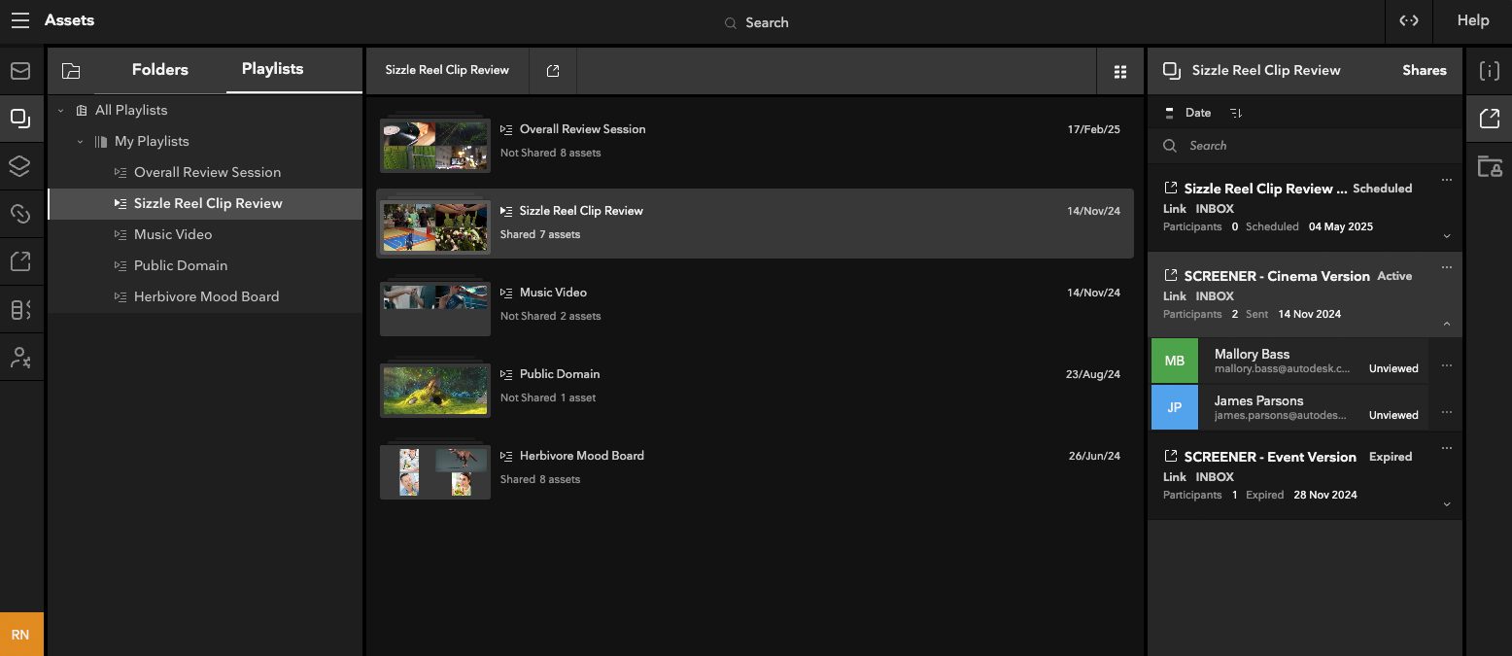Select the Playlists tab
The height and width of the screenshot is (656, 1512).
(x=272, y=69)
